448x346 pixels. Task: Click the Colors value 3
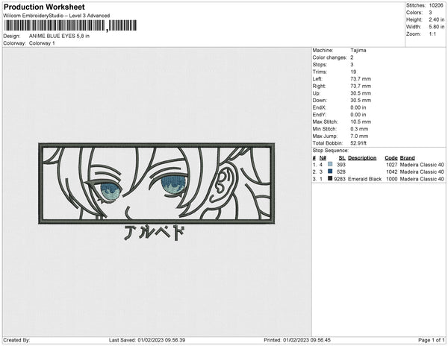click(x=430, y=13)
